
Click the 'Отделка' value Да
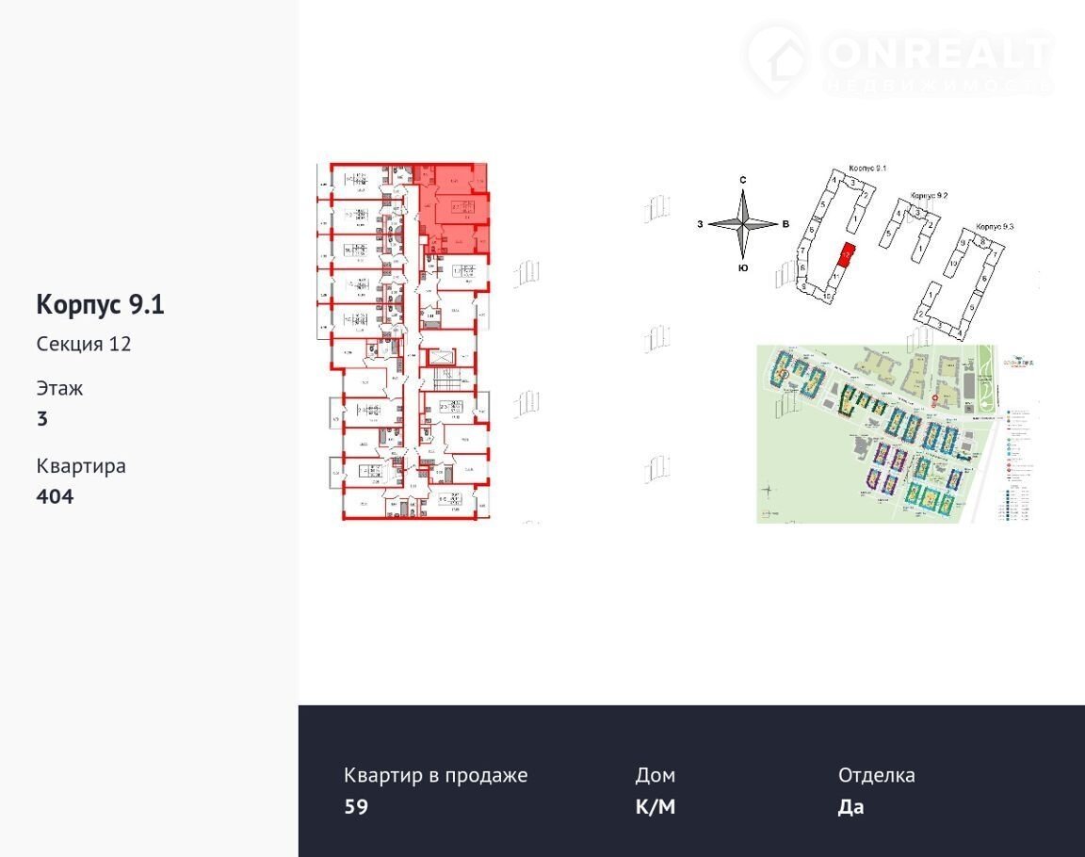tap(850, 807)
